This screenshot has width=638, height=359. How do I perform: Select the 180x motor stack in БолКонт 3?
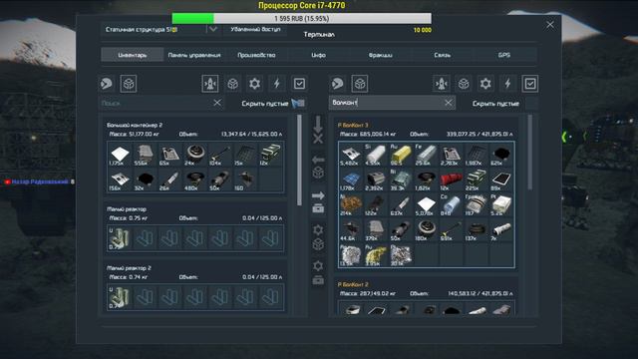tap(426, 229)
